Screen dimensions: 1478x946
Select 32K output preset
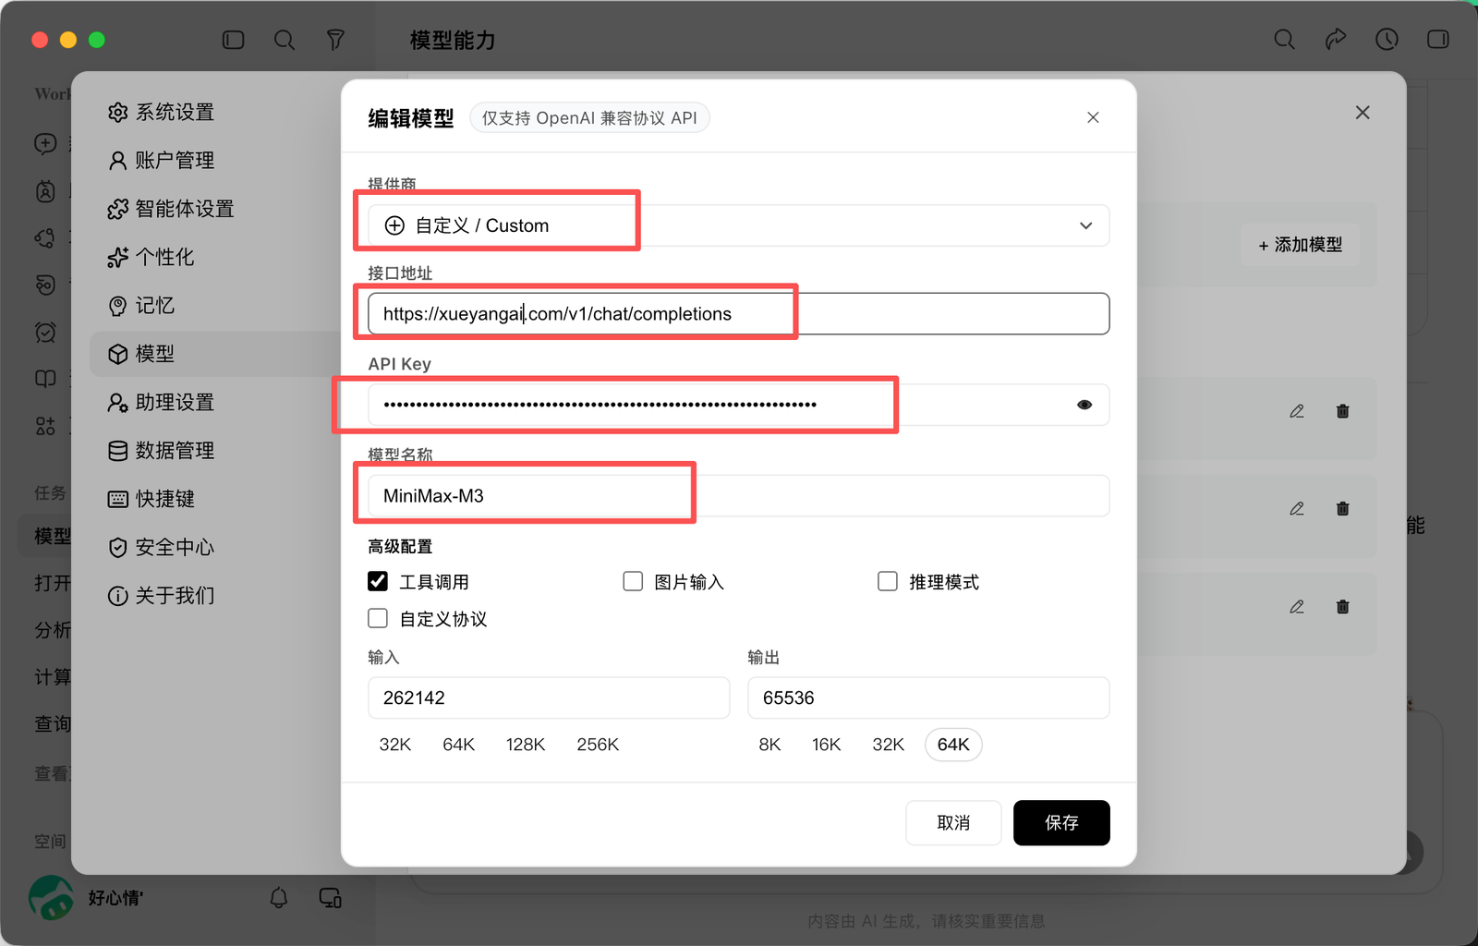(x=889, y=745)
